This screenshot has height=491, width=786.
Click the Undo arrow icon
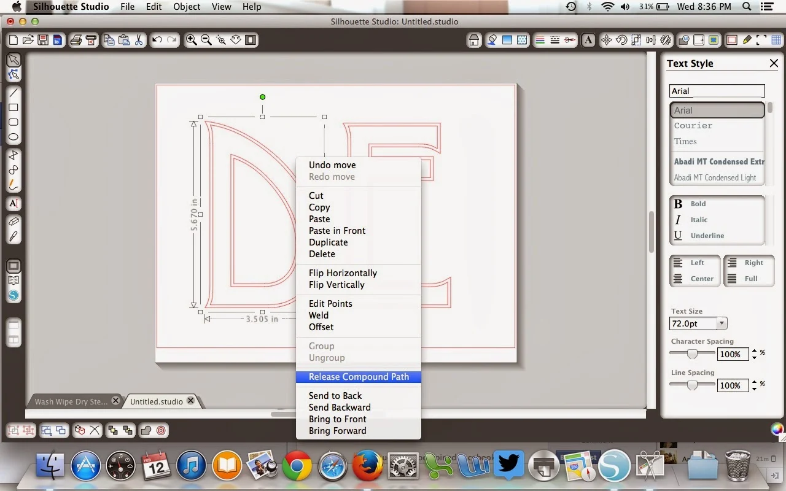(157, 41)
